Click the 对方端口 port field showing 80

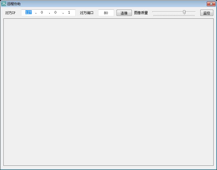pos(106,13)
